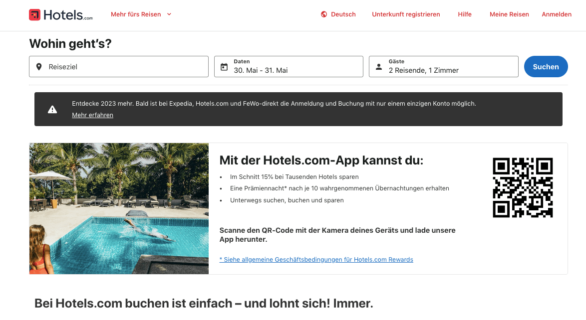This screenshot has height=320, width=586.
Task: Click the pool resort photo
Action: 119,208
